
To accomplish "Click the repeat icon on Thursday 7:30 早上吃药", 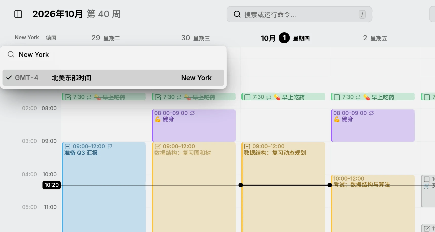I will [269, 97].
